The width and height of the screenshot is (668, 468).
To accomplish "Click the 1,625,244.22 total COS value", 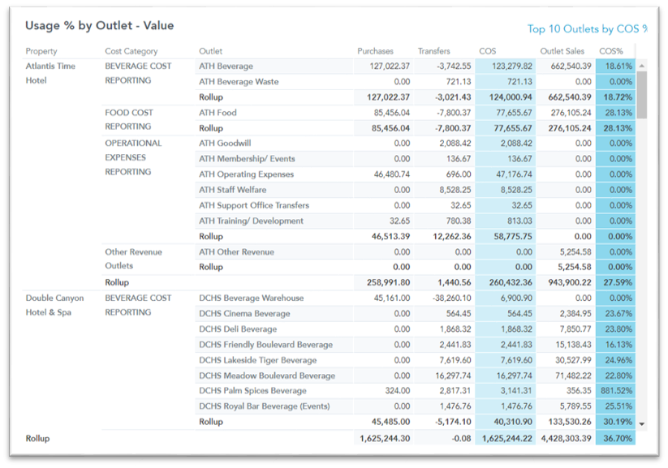I will [507, 438].
